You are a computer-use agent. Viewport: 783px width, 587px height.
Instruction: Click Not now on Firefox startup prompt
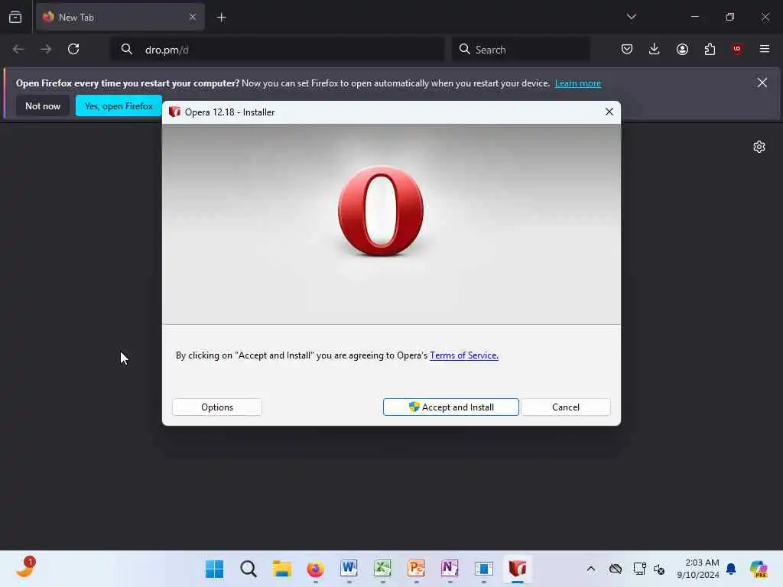[43, 105]
